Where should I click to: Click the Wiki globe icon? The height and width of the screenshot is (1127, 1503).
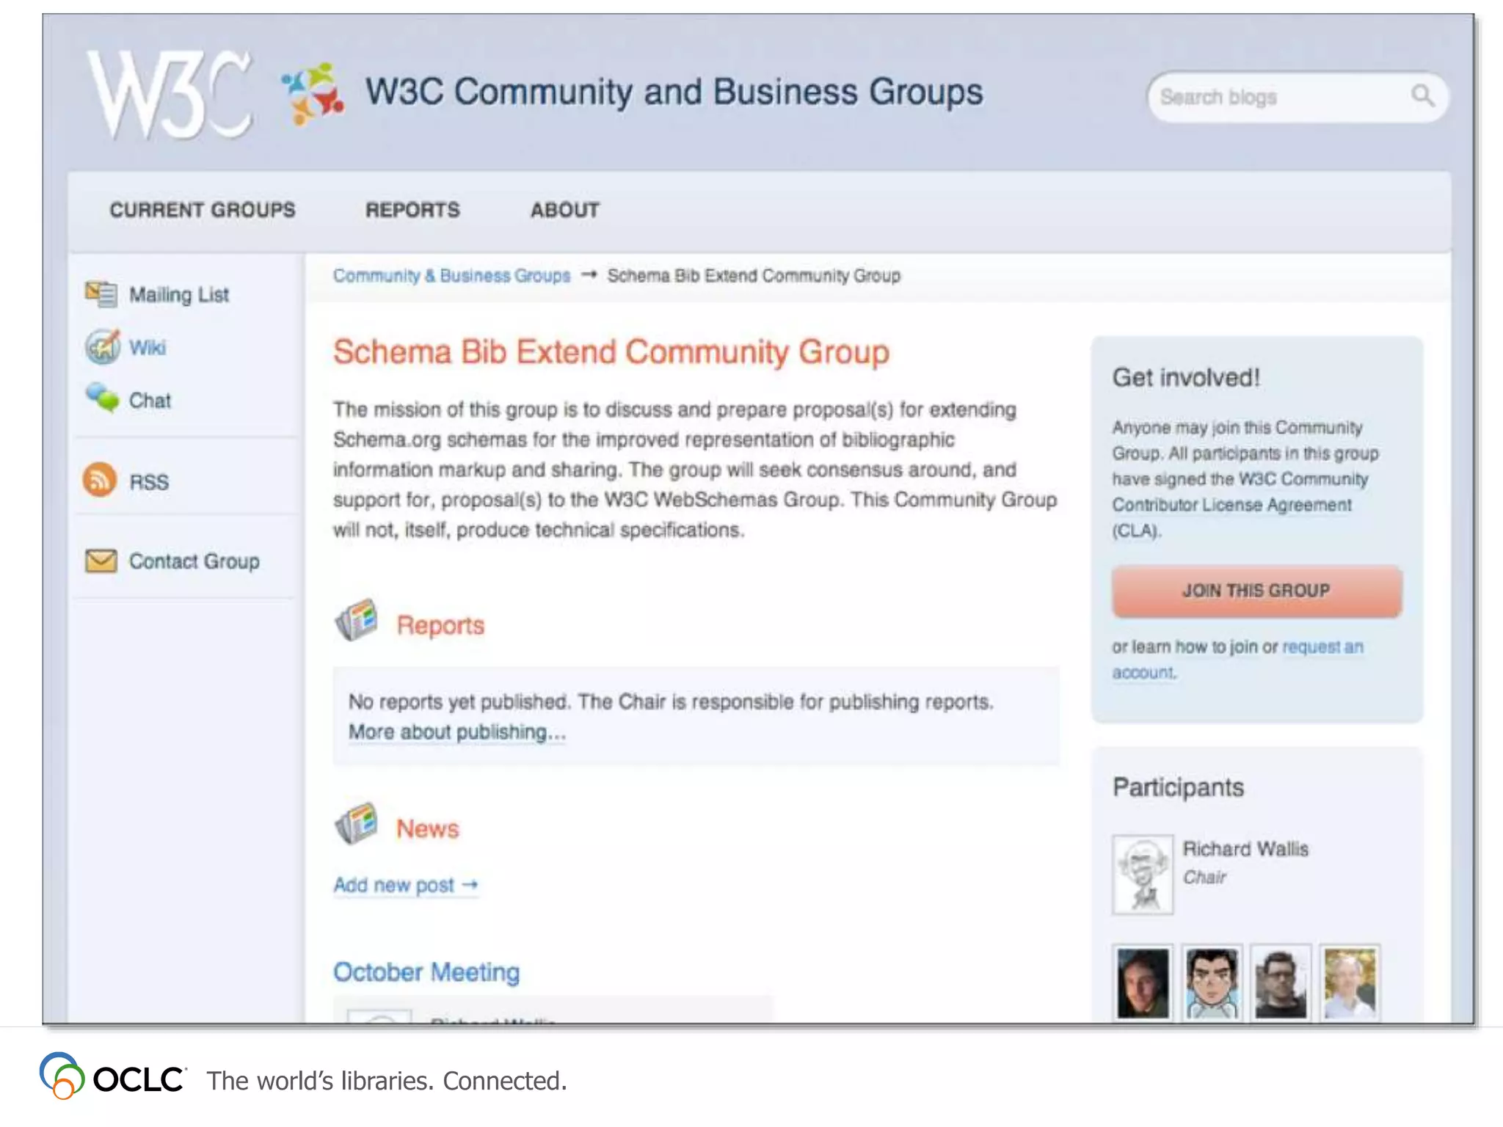coord(102,347)
